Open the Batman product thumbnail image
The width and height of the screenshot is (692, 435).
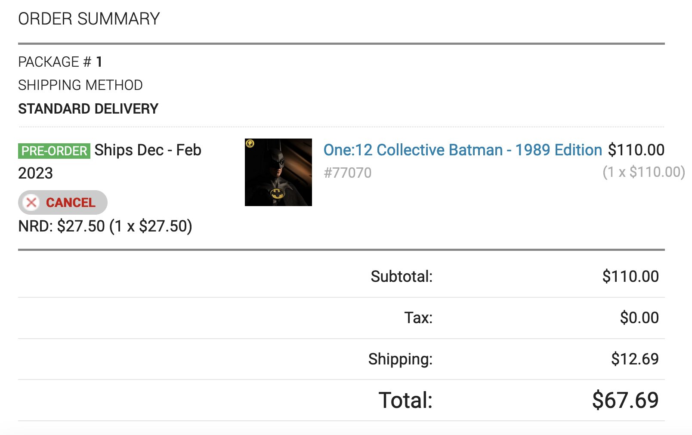[278, 172]
